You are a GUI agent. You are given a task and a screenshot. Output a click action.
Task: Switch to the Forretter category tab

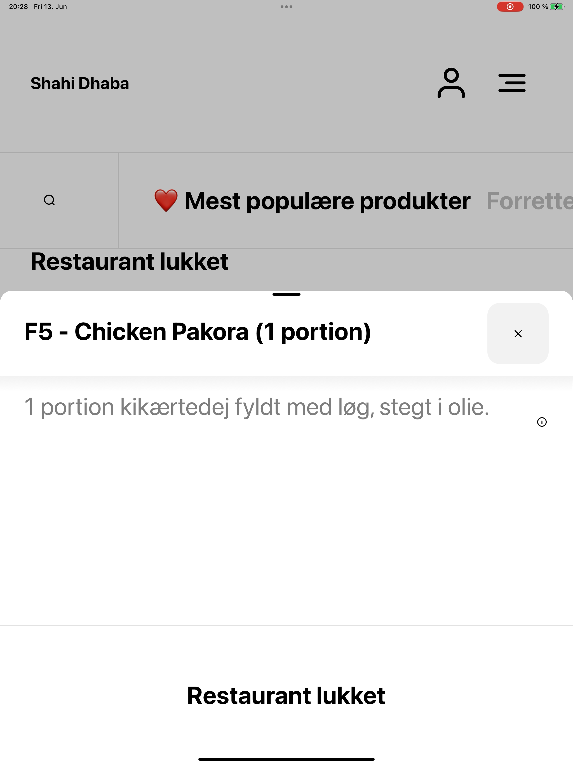pyautogui.click(x=529, y=201)
